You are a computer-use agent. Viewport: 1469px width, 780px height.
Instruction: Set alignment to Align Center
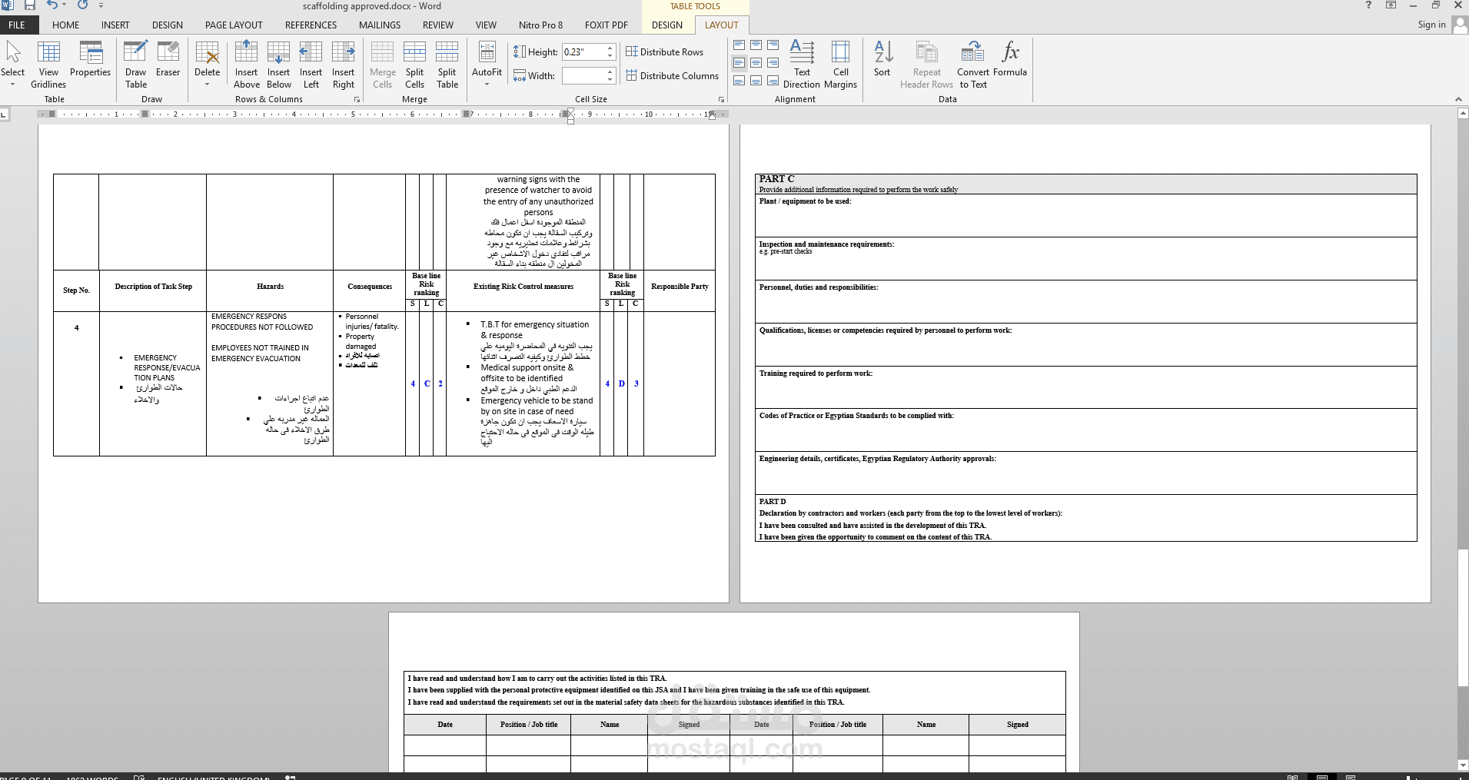click(x=756, y=63)
